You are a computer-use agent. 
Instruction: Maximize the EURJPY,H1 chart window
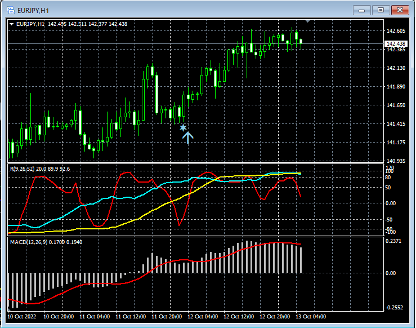(381, 10)
